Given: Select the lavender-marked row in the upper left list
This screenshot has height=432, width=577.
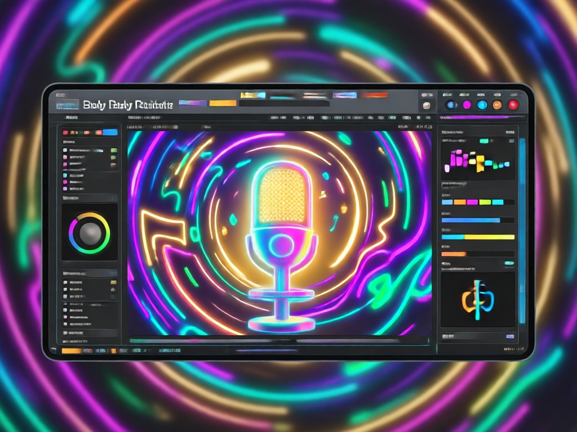Looking at the screenshot, I should pos(90,188).
